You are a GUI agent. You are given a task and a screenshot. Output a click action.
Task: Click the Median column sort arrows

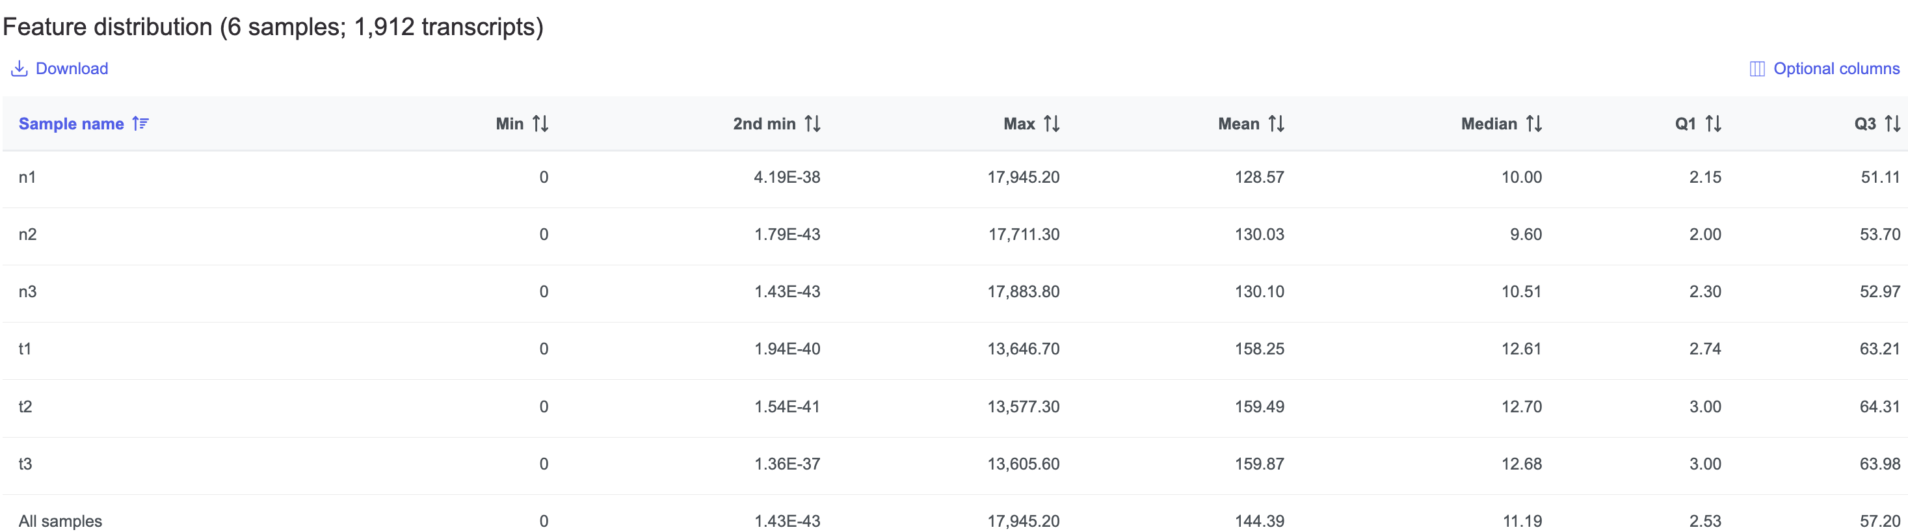[x=1534, y=124]
